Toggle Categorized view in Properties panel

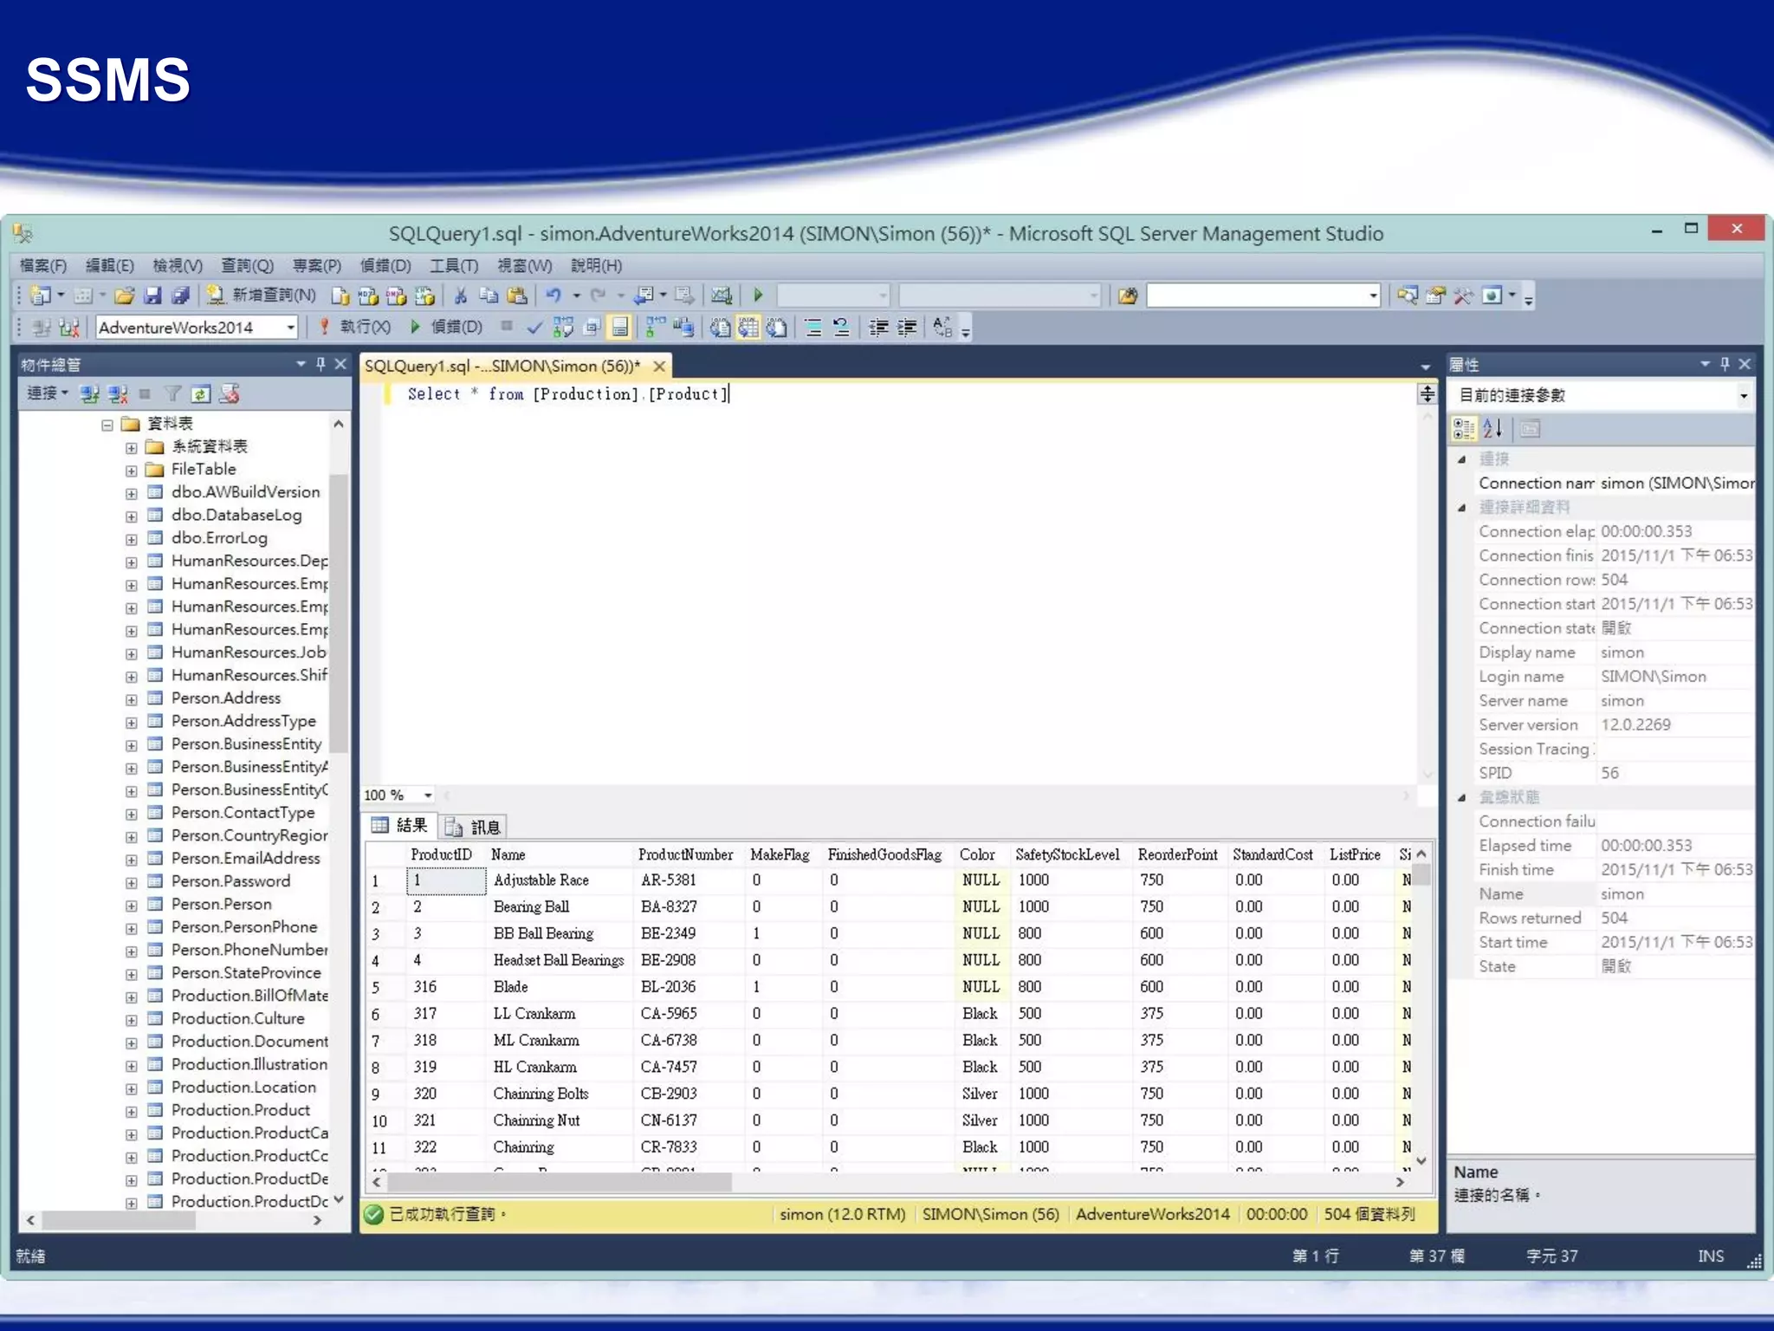tap(1464, 429)
